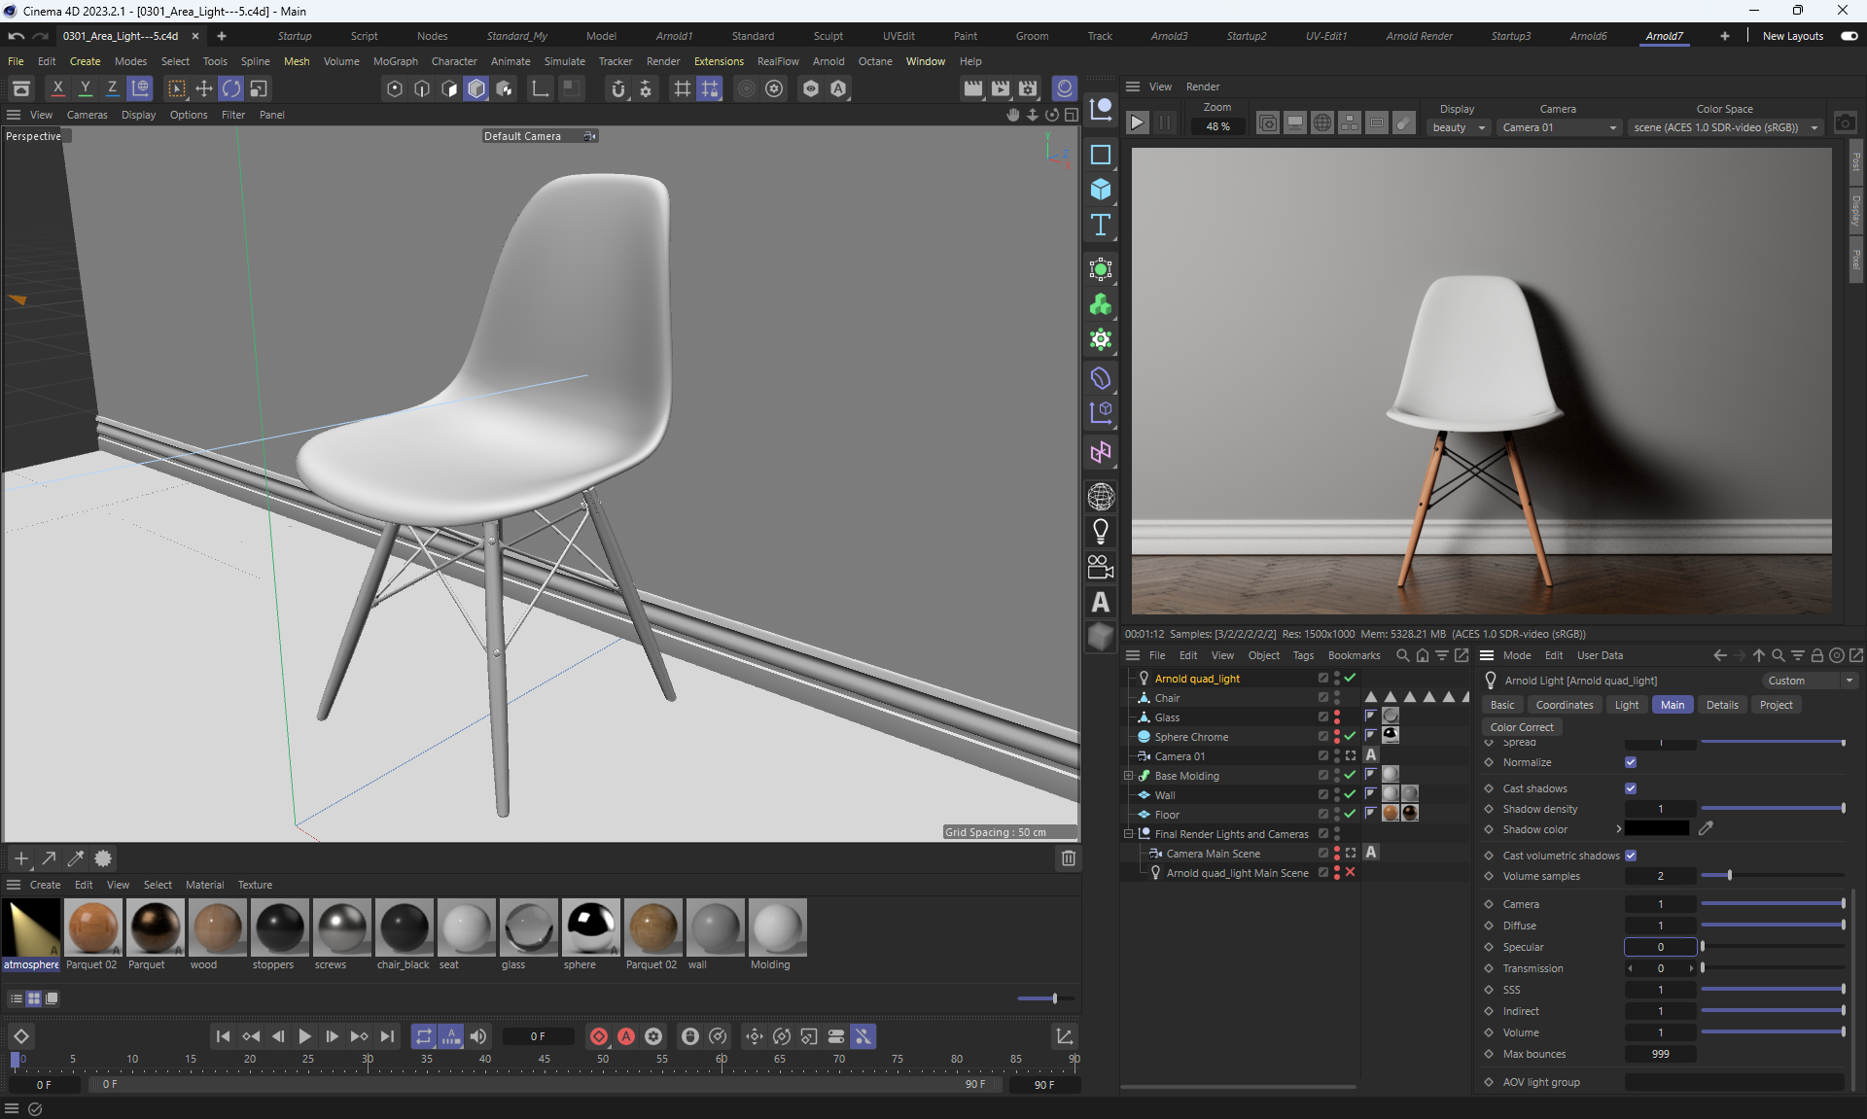Open the MoGraph menu

click(x=395, y=61)
